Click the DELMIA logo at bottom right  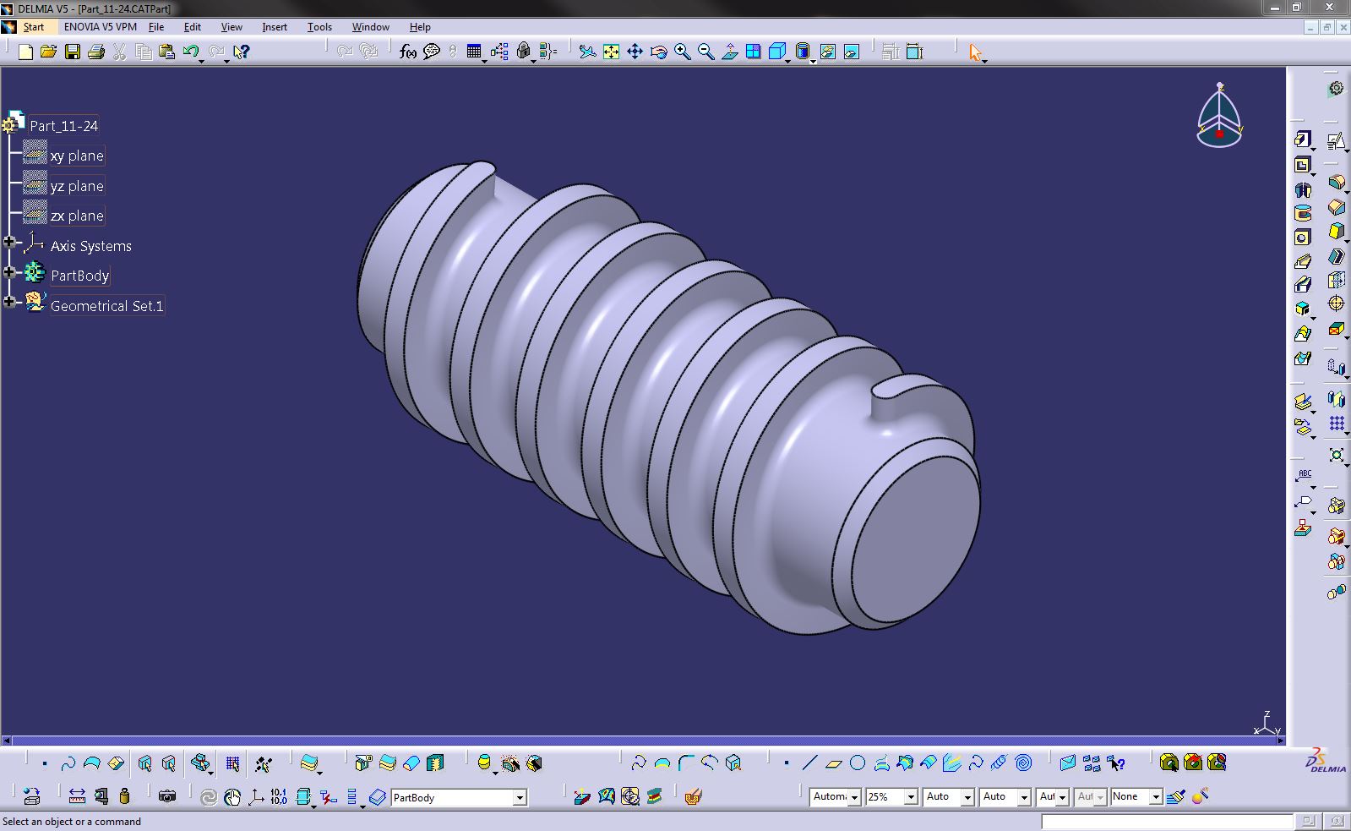pos(1326,760)
